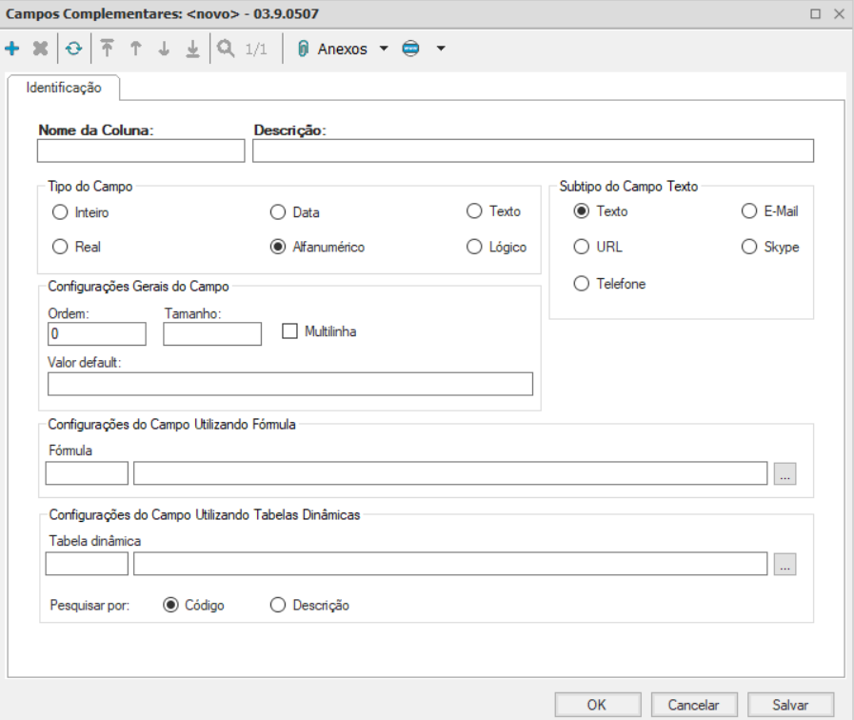Click the next record down arrow
Viewport: 854px width, 720px height.
(165, 49)
